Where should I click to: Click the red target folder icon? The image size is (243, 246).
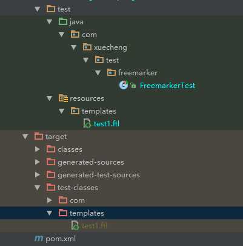(x=39, y=136)
